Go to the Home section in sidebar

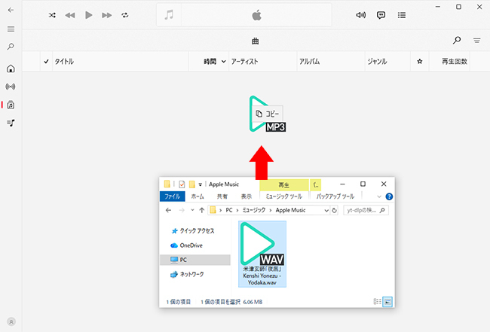pos(11,69)
